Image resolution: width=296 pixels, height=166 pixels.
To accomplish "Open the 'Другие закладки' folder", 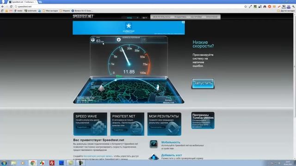I will click(x=286, y=11).
